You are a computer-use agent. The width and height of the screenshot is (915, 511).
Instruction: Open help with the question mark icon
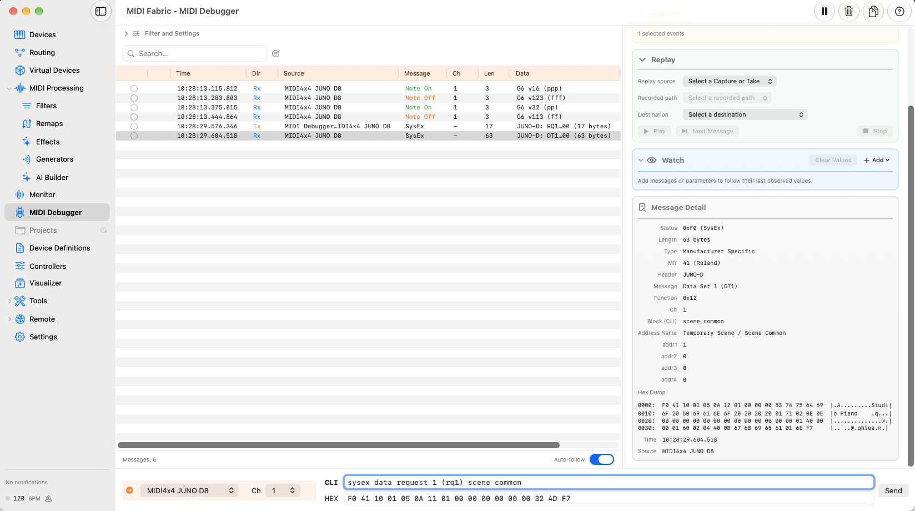899,11
